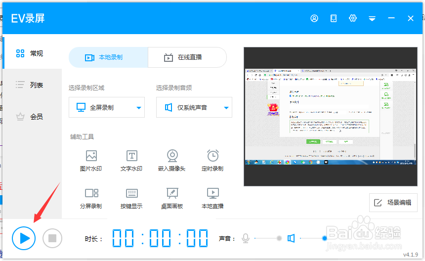
Task: Click the microphone icon next to 声音
Action: pos(246,238)
